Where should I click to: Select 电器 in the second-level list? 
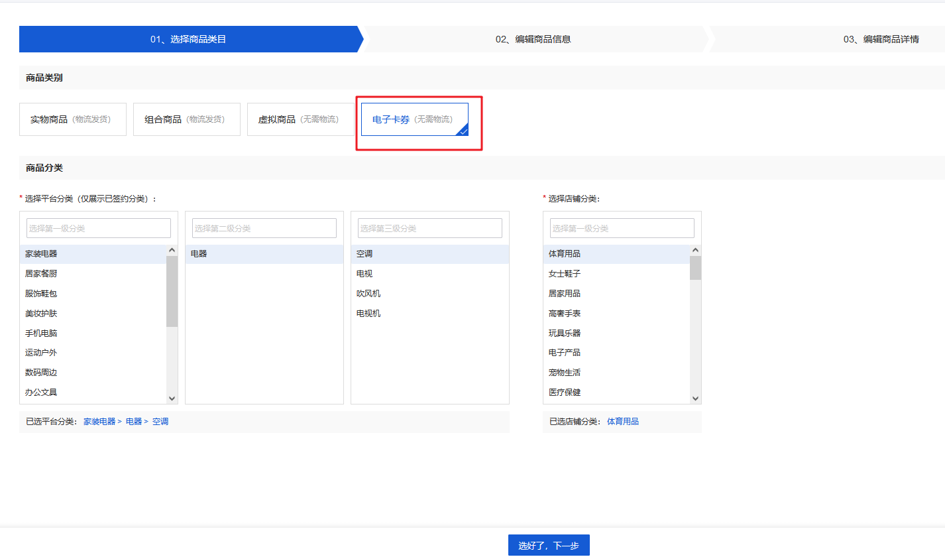[x=264, y=254]
